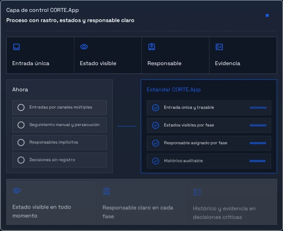Click the checklist icon above Evidencia
The height and width of the screenshot is (231, 283).
tap(219, 47)
